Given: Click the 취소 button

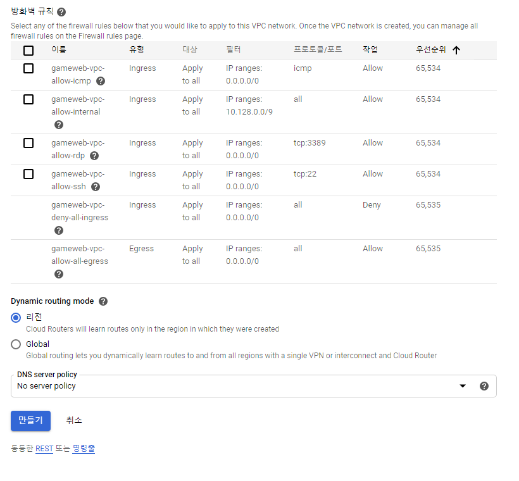Looking at the screenshot, I should 74,420.
